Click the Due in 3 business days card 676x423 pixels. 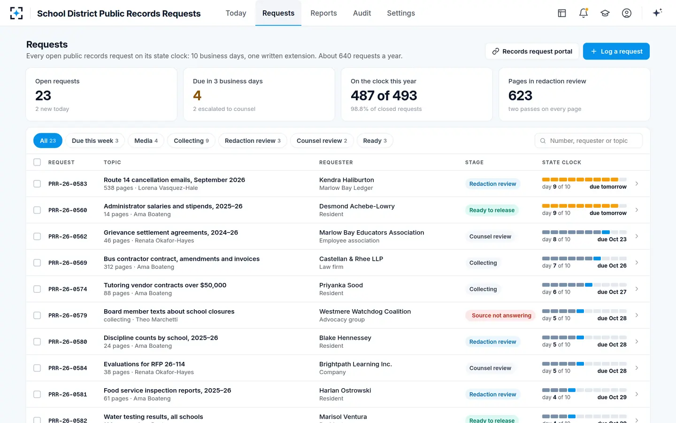click(259, 94)
